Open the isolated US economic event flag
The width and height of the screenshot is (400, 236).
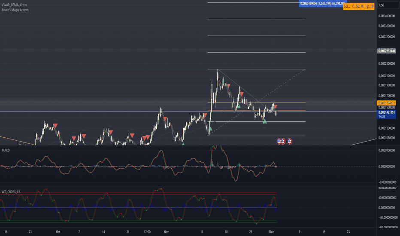289,141
